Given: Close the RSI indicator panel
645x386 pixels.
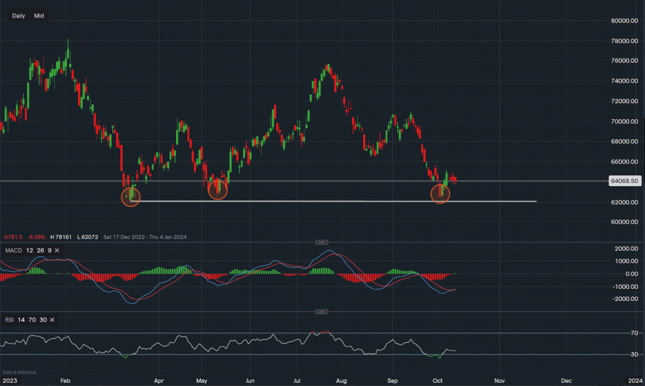Looking at the screenshot, I should 52,320.
